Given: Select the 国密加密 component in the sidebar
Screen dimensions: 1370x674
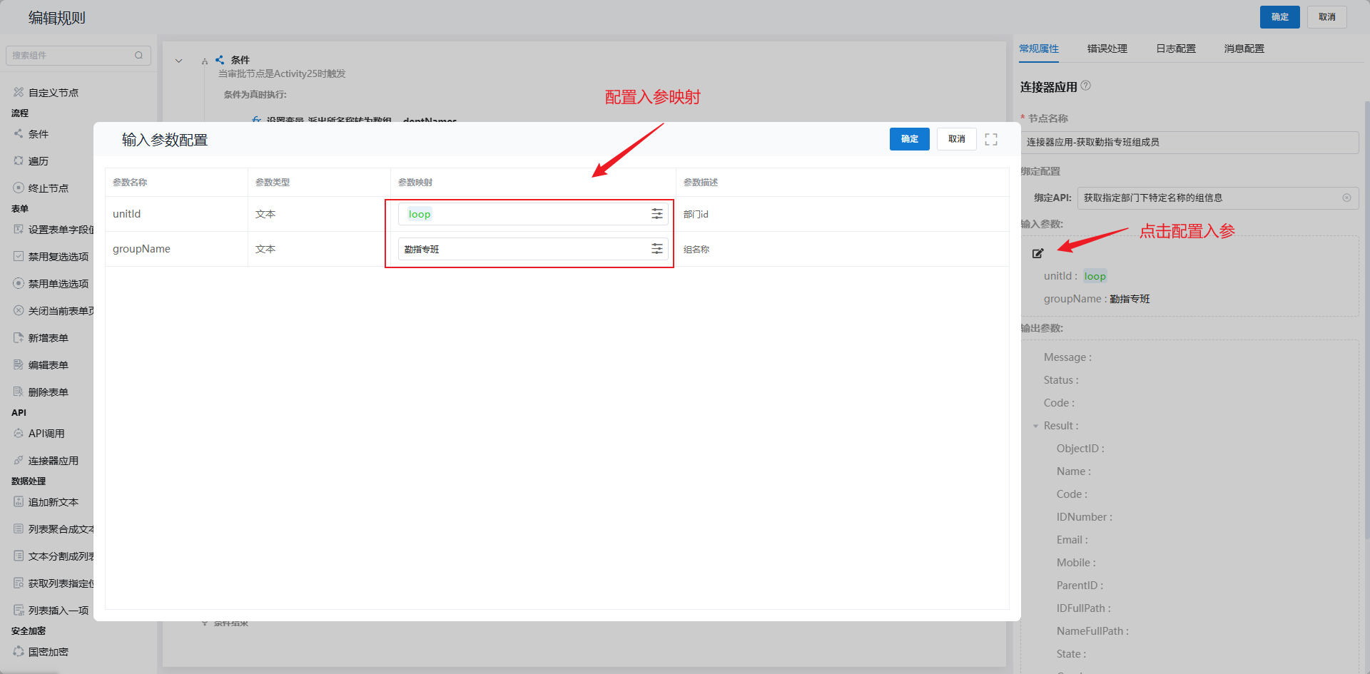Looking at the screenshot, I should click(x=48, y=652).
